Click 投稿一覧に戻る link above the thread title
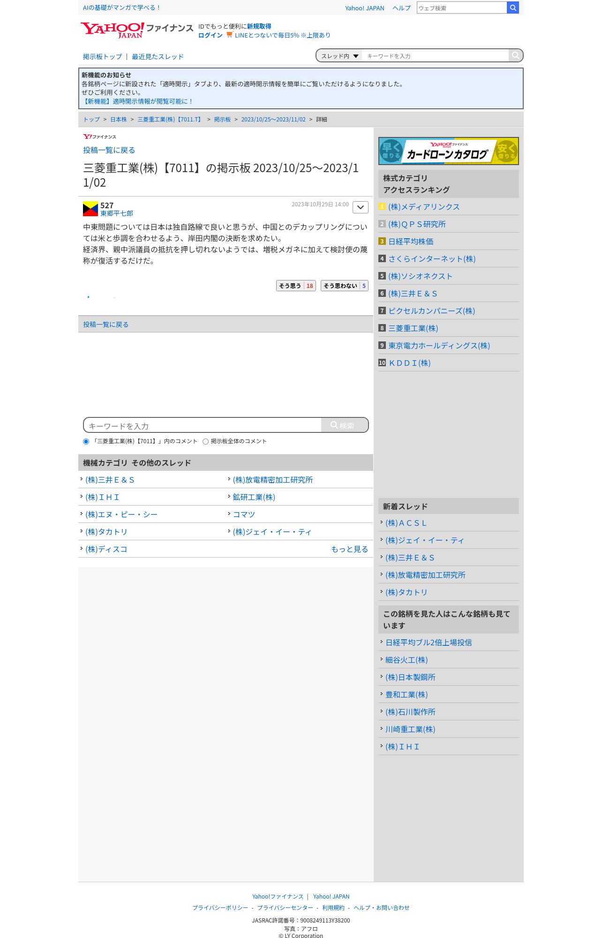602x938 pixels. point(109,150)
